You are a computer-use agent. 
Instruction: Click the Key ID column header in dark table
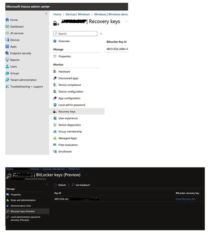[58, 193]
